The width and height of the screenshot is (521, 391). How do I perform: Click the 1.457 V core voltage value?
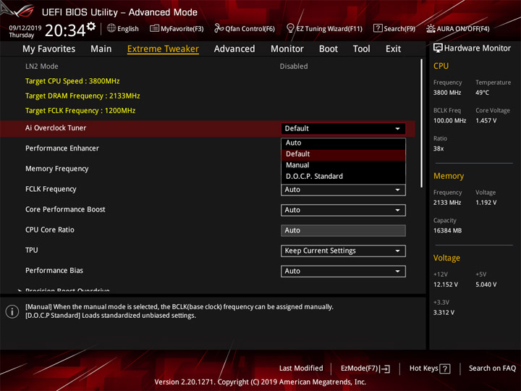click(x=486, y=121)
